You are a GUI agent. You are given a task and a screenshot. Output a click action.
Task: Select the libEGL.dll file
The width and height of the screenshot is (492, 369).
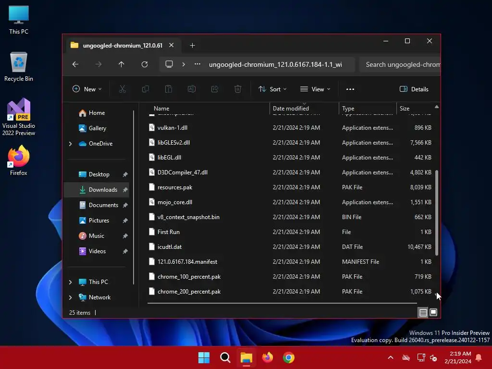tap(291, 158)
